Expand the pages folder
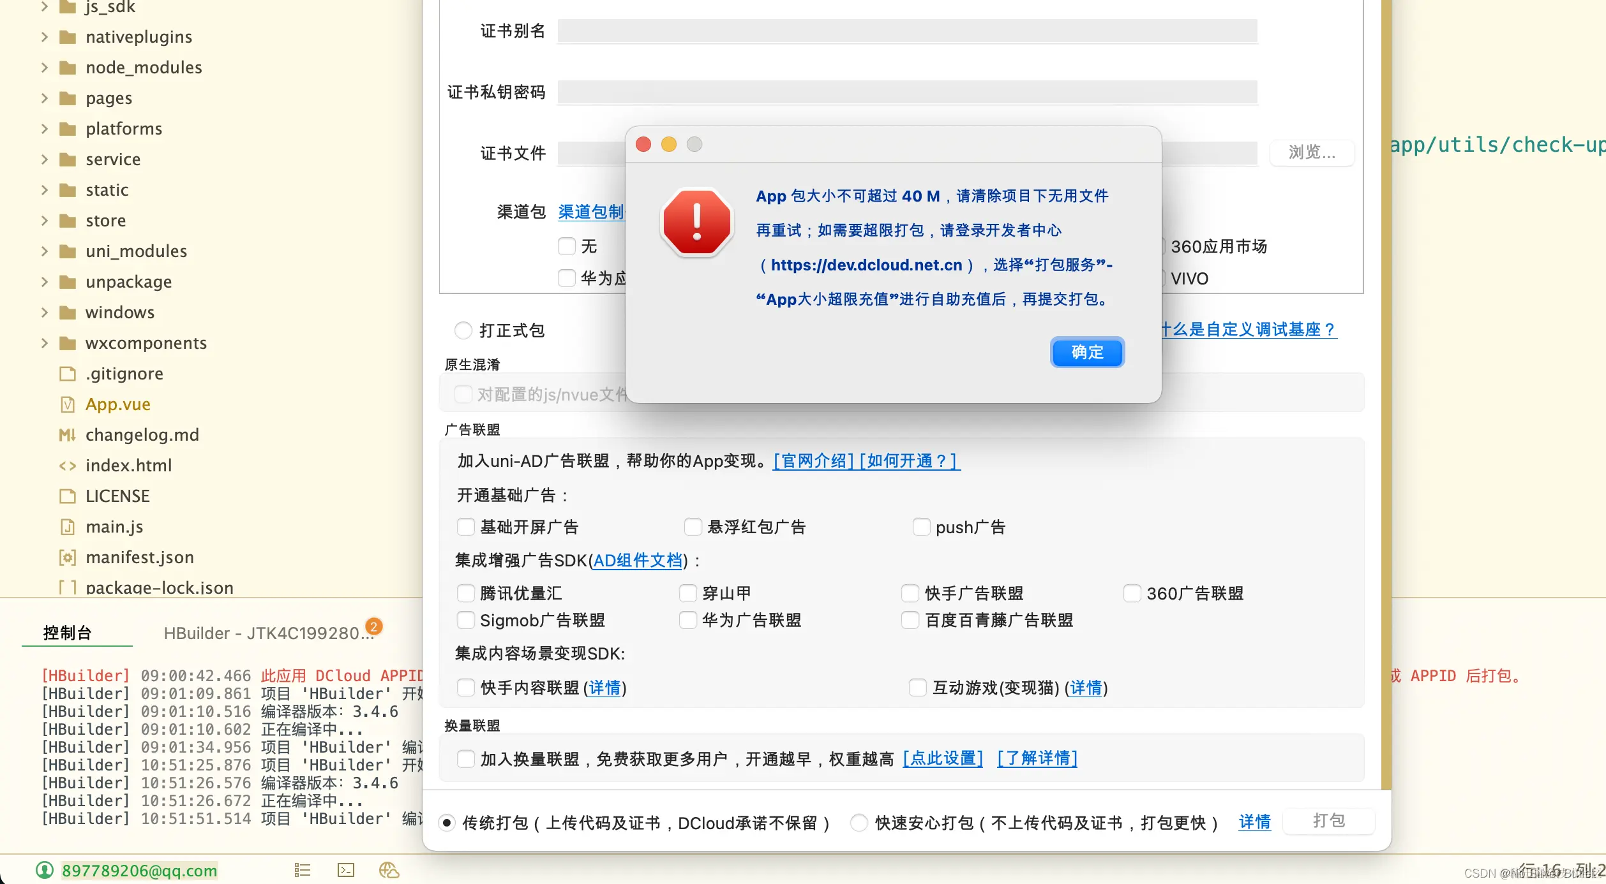 coord(45,98)
